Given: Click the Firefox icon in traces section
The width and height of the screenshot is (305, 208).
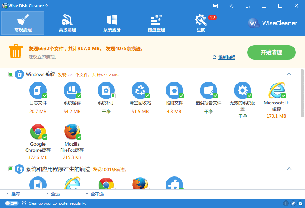Looking at the screenshot, I should pyautogui.click(x=140, y=183).
